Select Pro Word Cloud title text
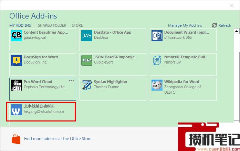This screenshot has height=151, width=240. point(38,82)
